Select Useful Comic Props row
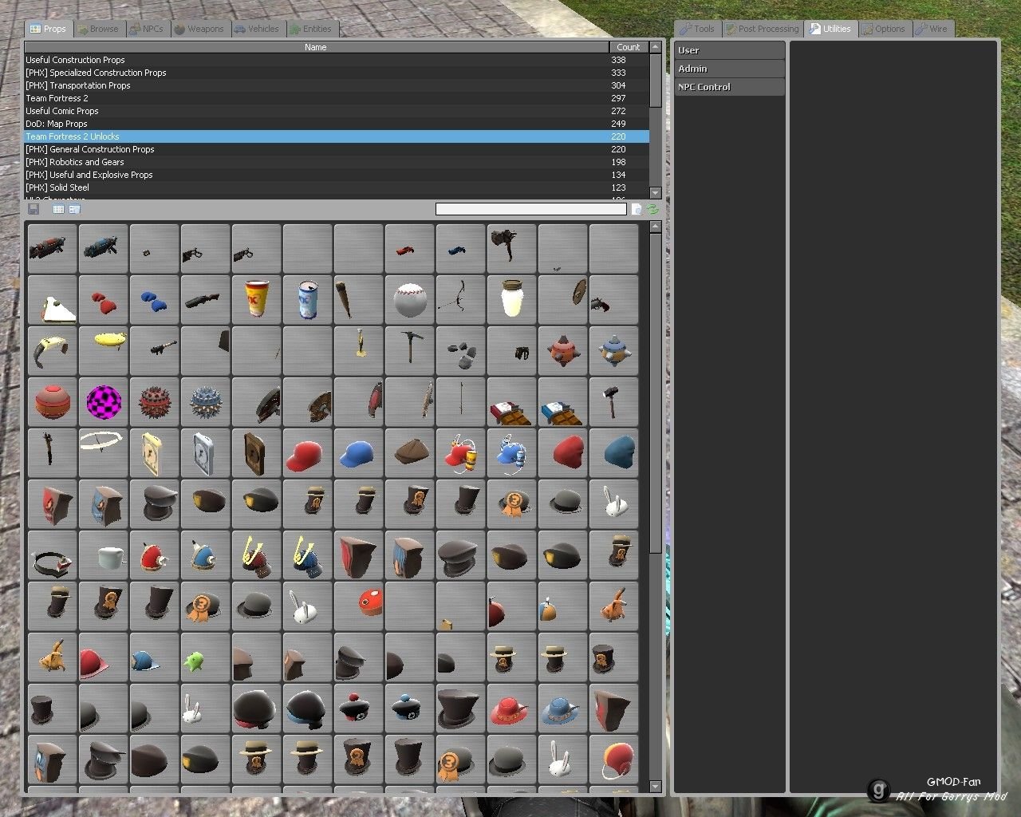The height and width of the screenshot is (817, 1021). coord(337,111)
